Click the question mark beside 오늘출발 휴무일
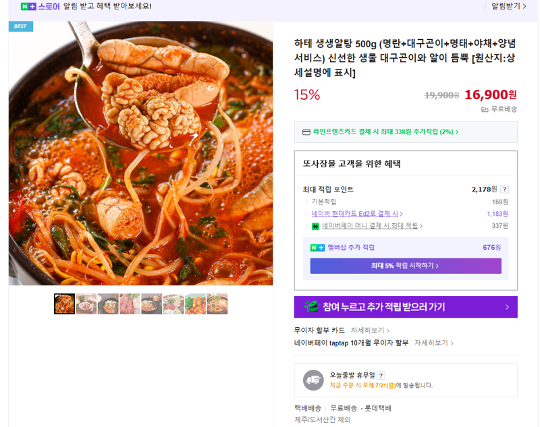540x427 pixels. [x=381, y=375]
